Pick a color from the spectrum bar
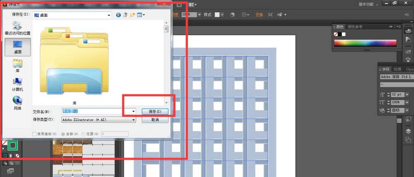The width and height of the screenshot is (414, 177). 365,43
